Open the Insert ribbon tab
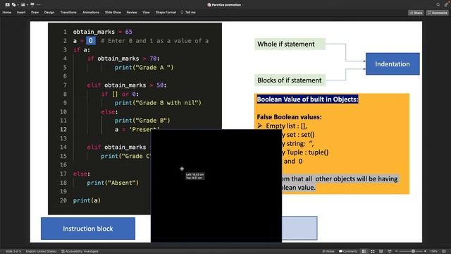The image size is (451, 254). [x=21, y=13]
